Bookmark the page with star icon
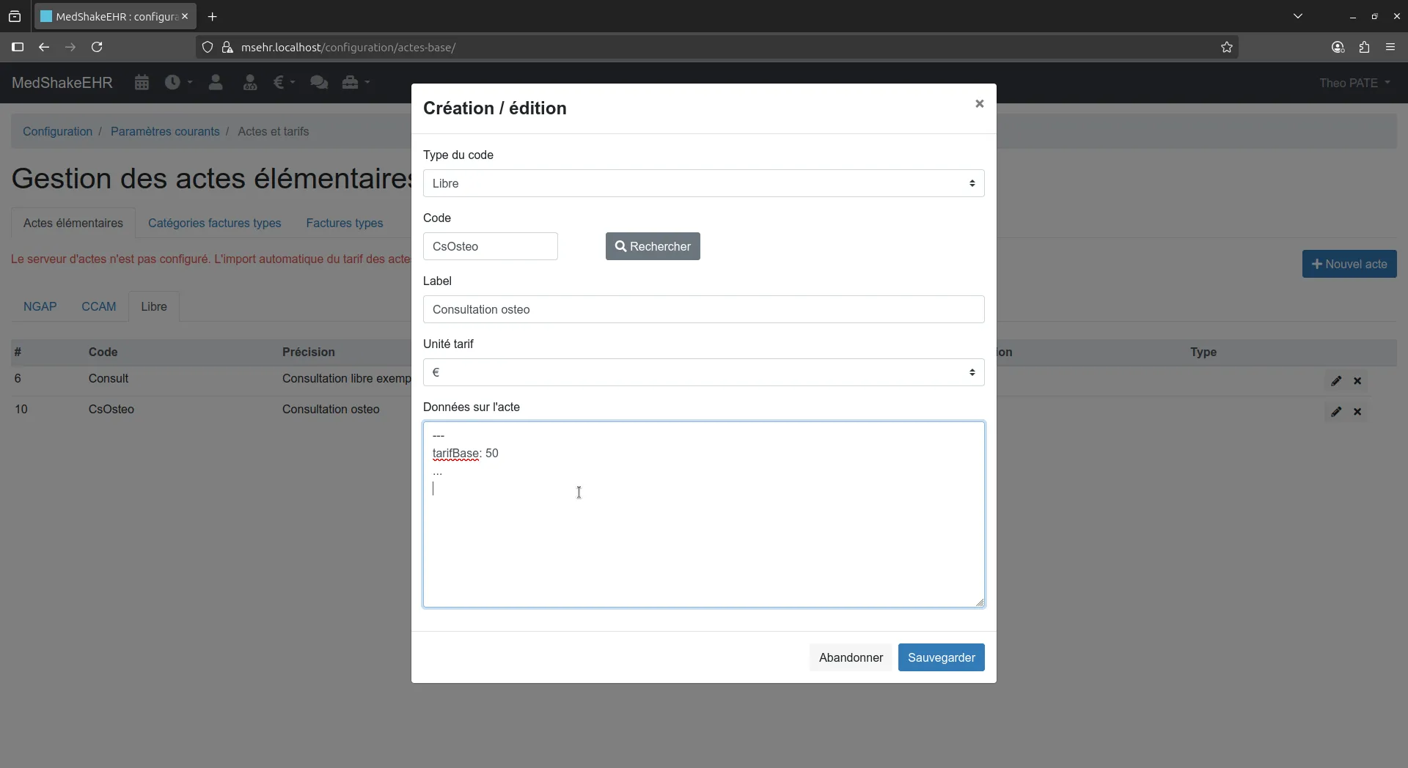Viewport: 1408px width, 768px height. 1228,47
